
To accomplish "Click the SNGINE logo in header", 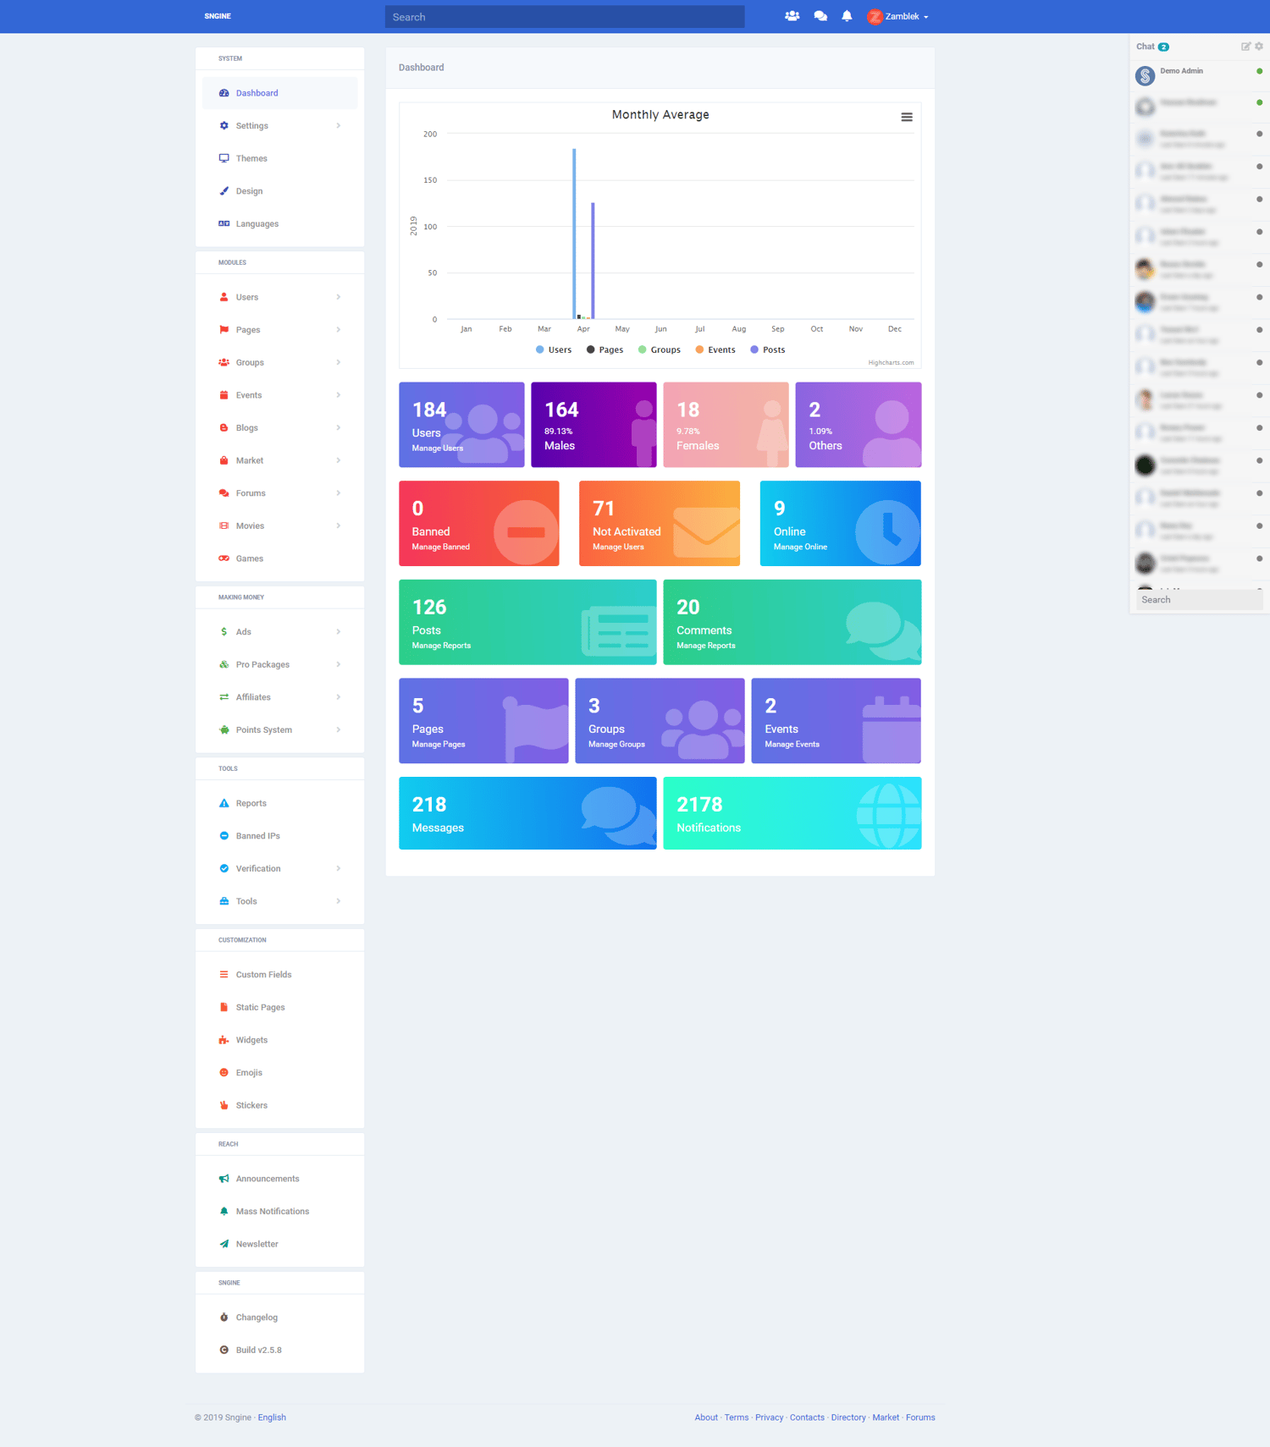I will tap(218, 16).
